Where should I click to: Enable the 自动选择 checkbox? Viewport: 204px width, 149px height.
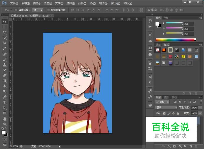click(16, 10)
